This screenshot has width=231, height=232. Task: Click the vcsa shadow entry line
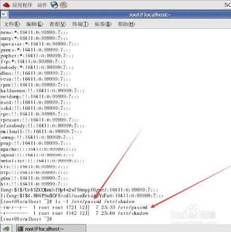pos(35,79)
